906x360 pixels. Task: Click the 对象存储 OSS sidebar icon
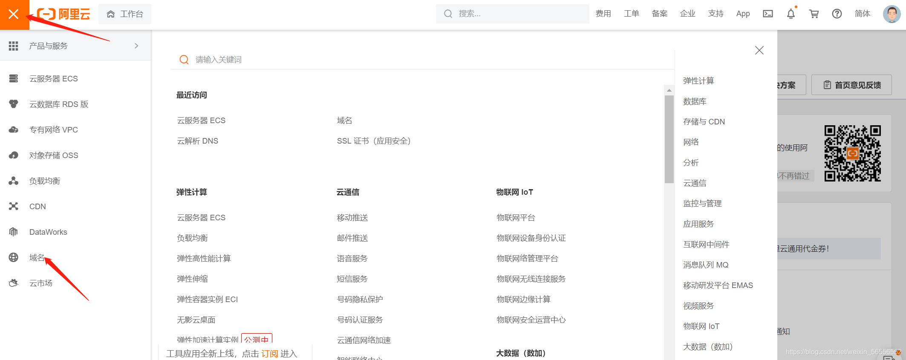[x=14, y=155]
